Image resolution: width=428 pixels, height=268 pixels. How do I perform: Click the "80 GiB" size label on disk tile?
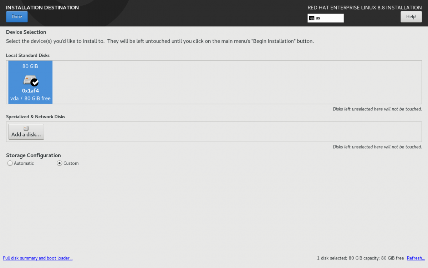tap(30, 66)
